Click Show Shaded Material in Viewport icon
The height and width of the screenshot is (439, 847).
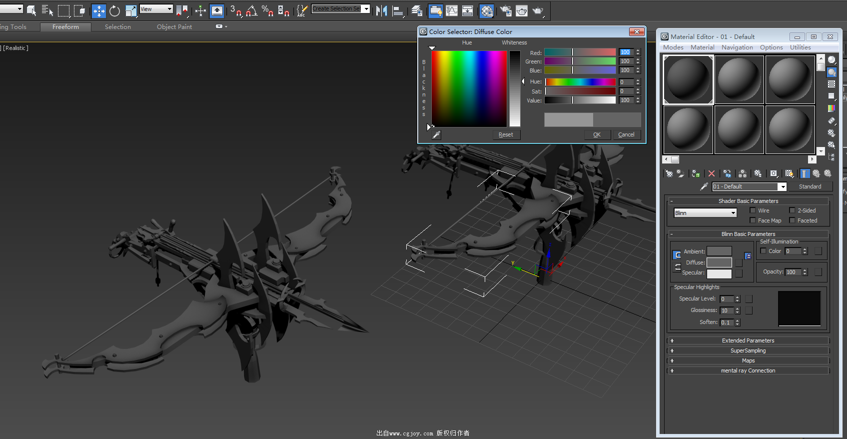[x=789, y=173]
